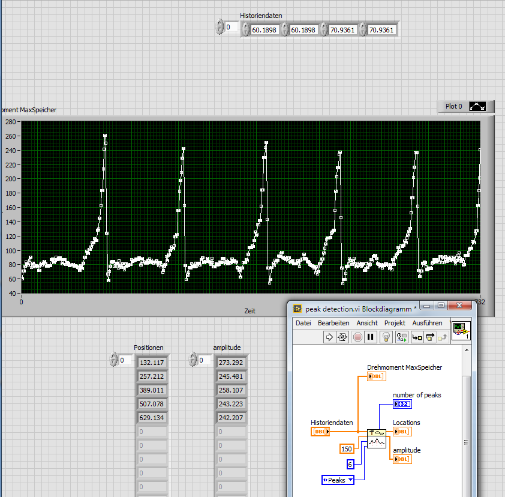505x497 pixels.
Task: Click the Pause button in toolbar
Action: 371,337
